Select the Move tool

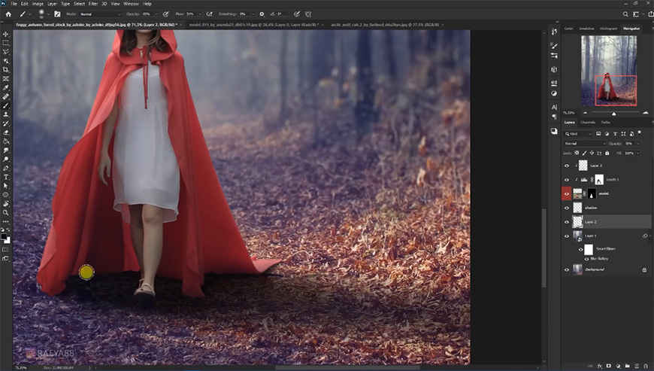6,34
